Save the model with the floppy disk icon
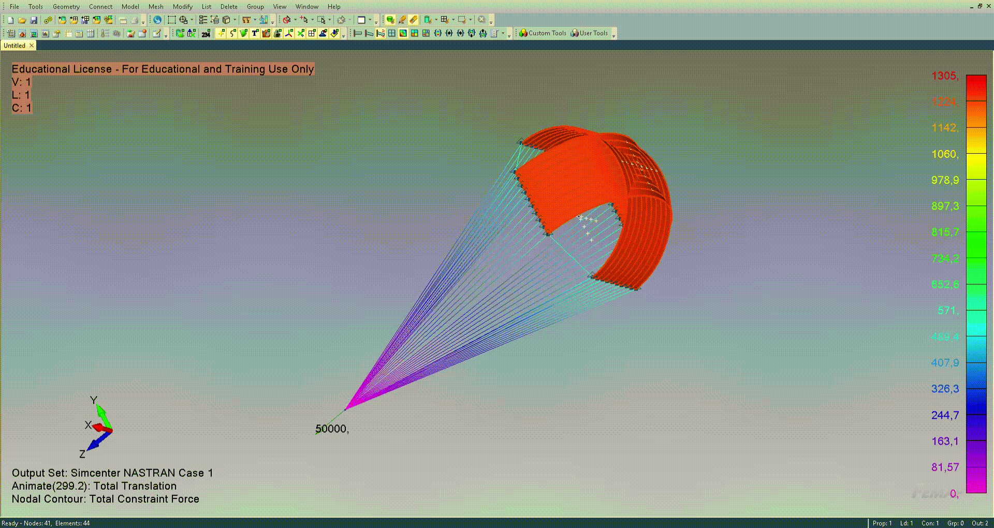The width and height of the screenshot is (994, 528). tap(34, 20)
